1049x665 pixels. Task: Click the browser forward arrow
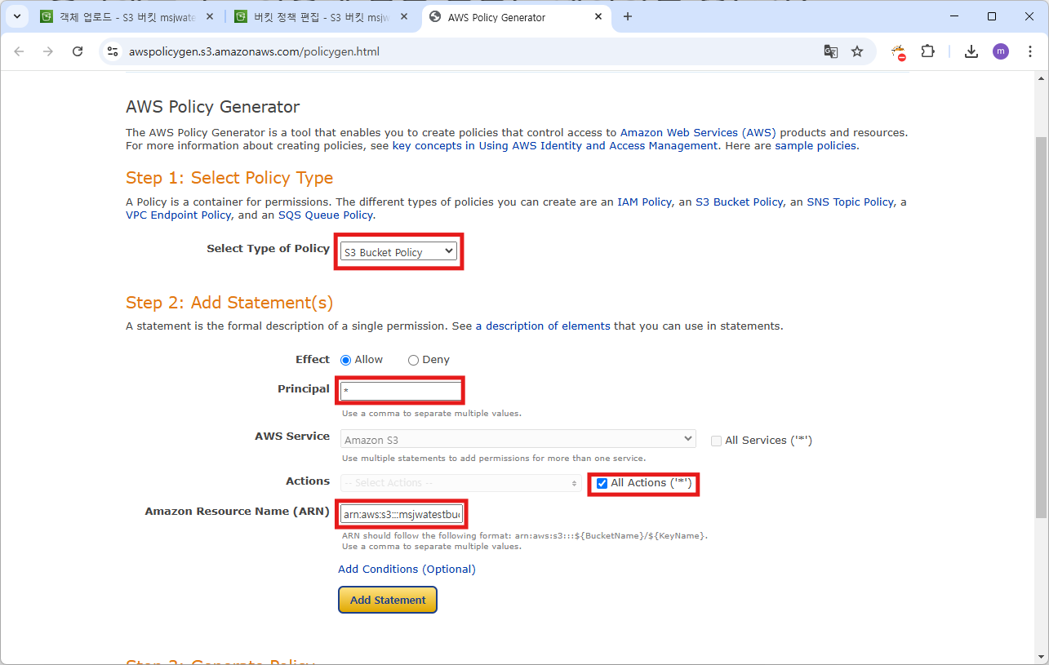(x=48, y=51)
